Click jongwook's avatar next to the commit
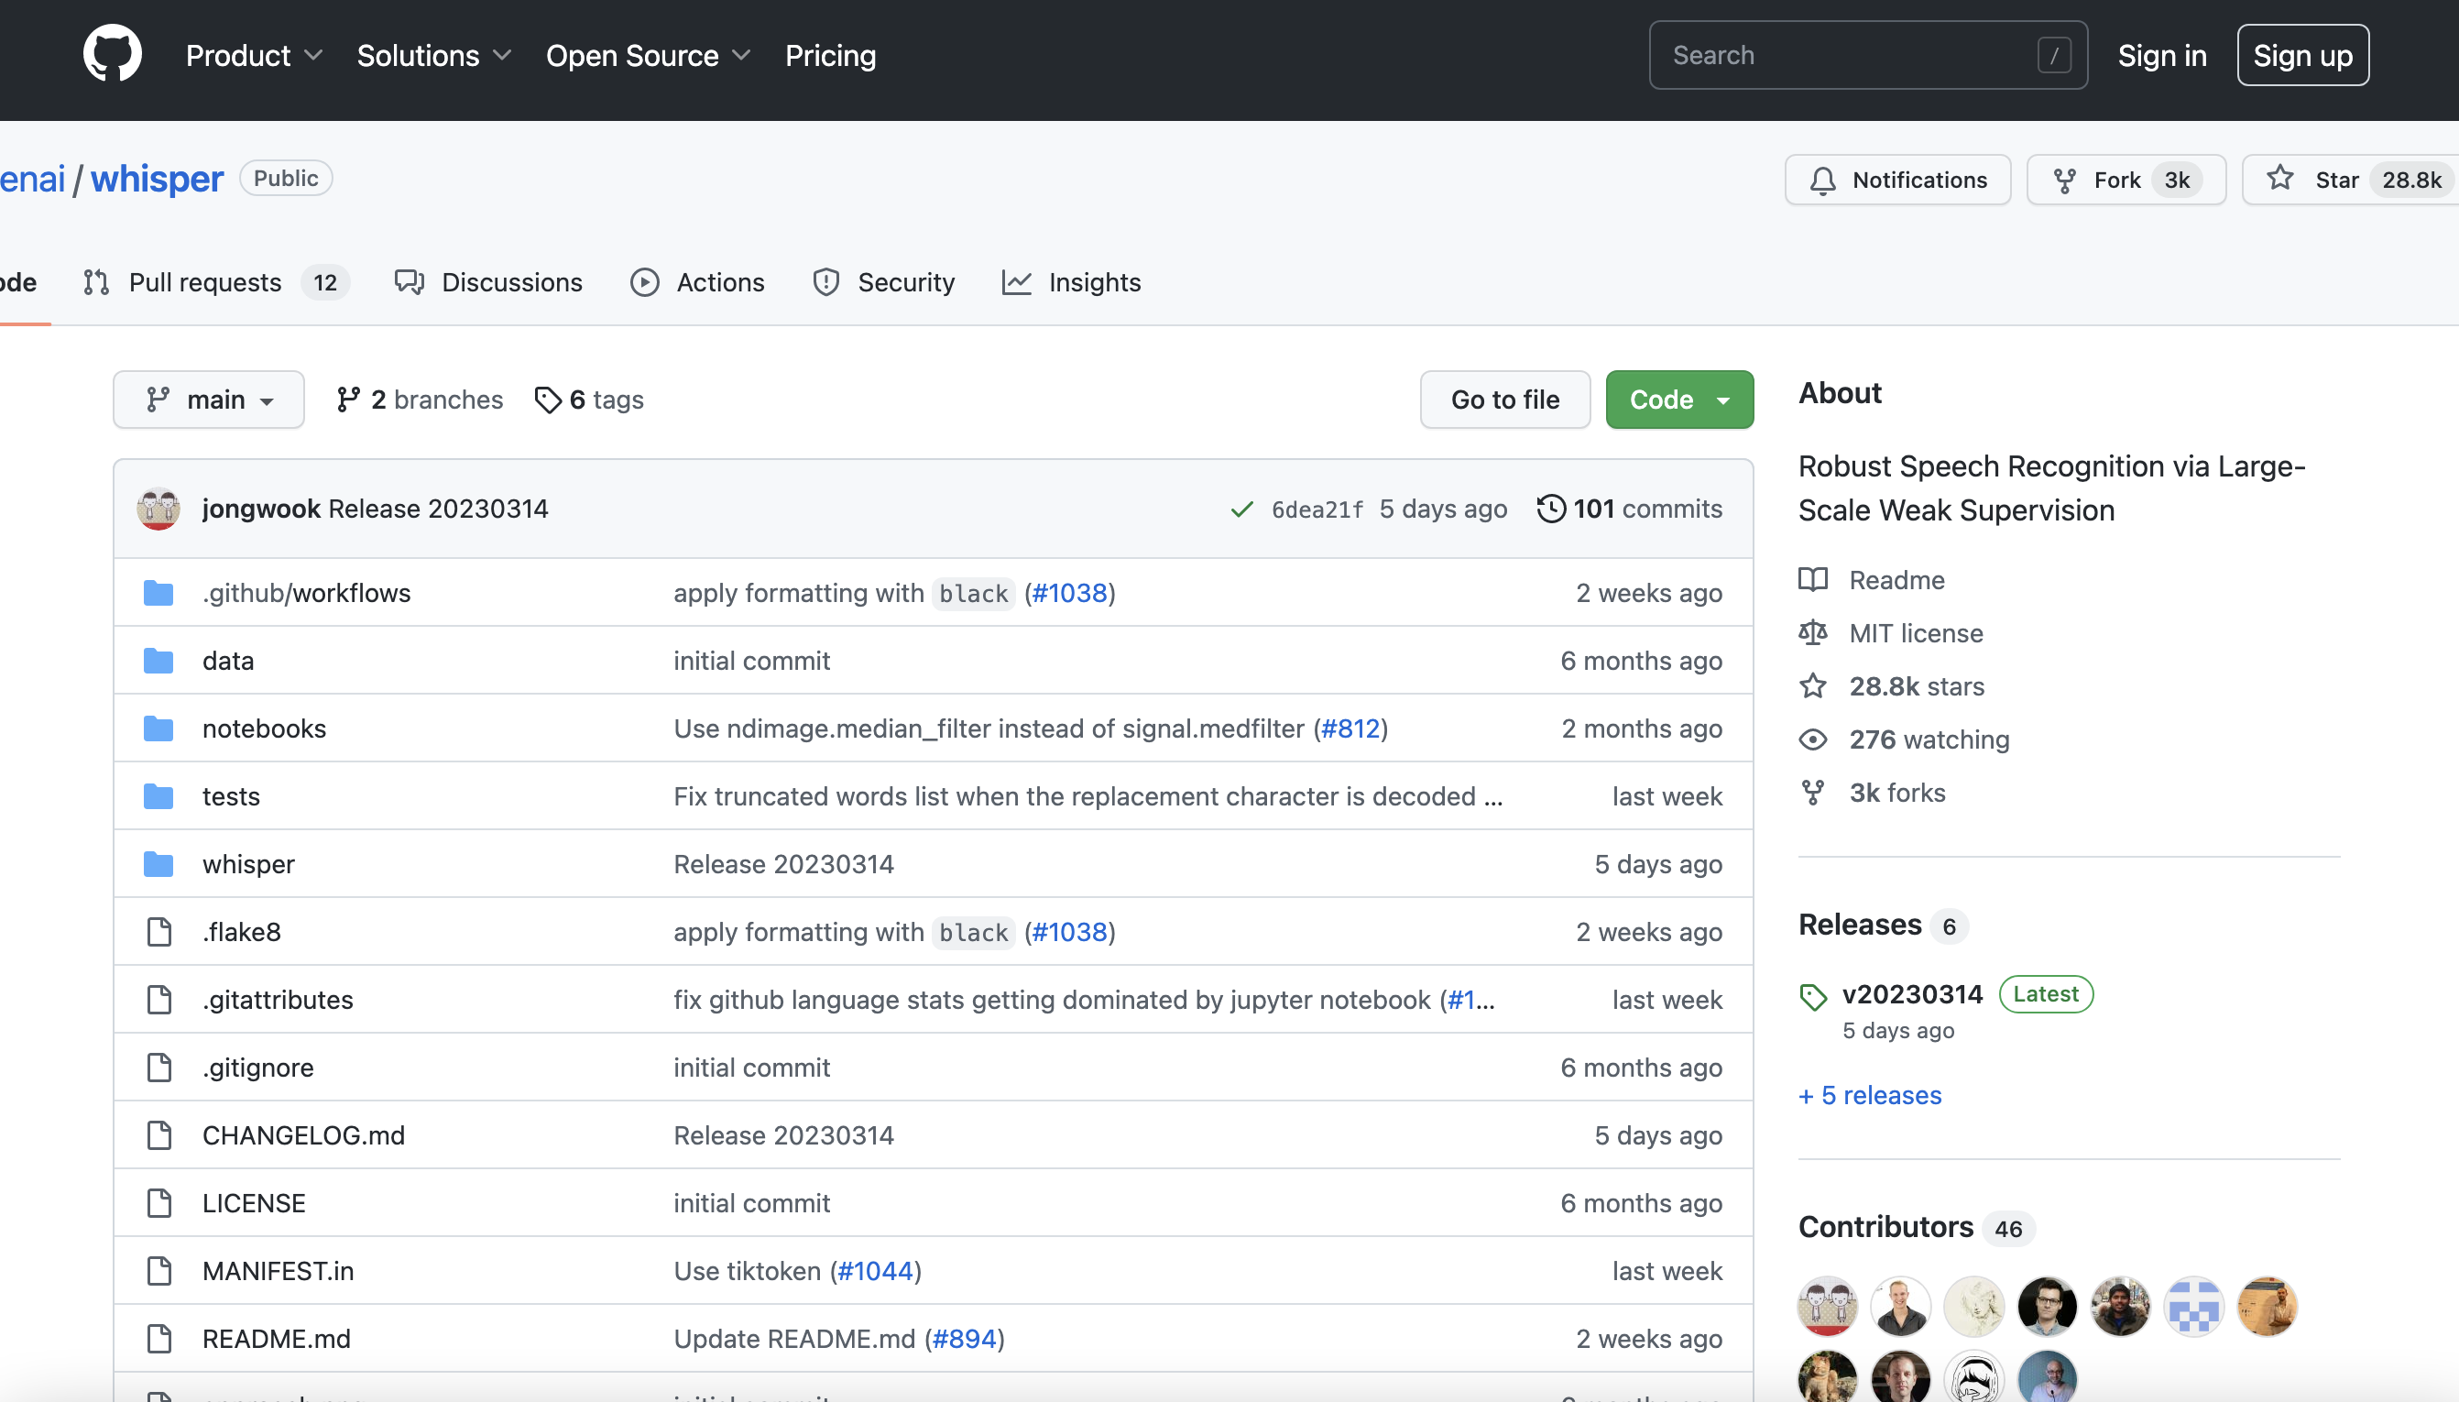 158,509
